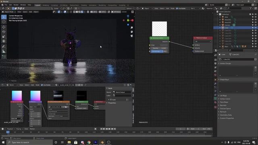Open Premiere Pro from the taskbar
258x145 pixels.
pos(96,142)
